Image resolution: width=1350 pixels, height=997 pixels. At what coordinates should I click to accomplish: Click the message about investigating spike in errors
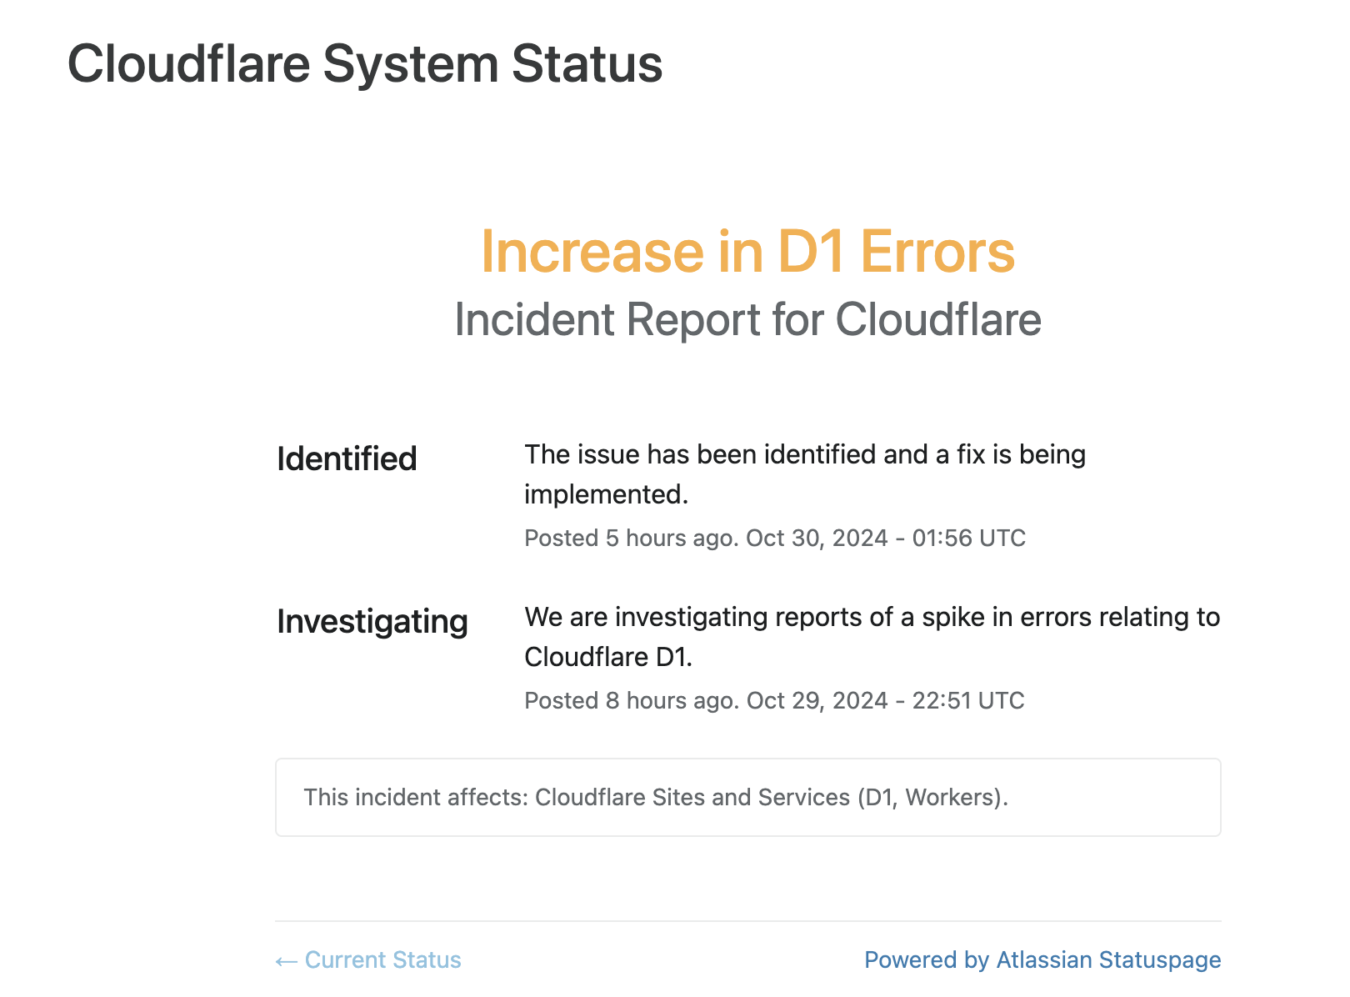(872, 618)
